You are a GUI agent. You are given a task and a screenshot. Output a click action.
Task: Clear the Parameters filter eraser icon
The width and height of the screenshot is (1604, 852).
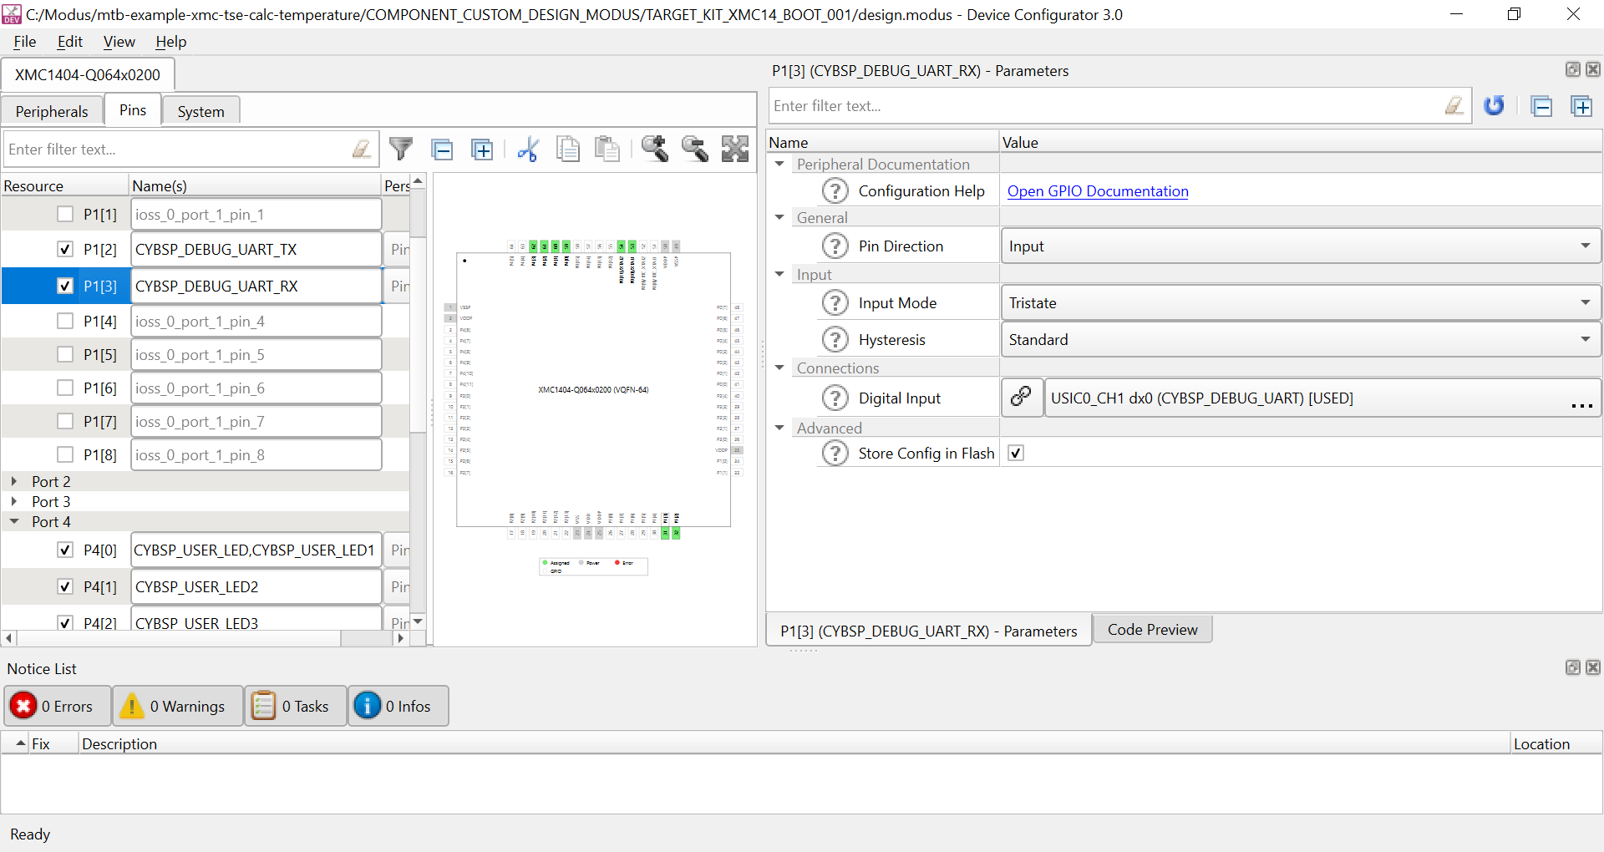tap(1454, 106)
